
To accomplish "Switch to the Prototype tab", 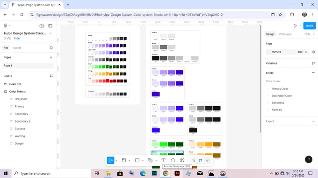I will click(x=285, y=34).
